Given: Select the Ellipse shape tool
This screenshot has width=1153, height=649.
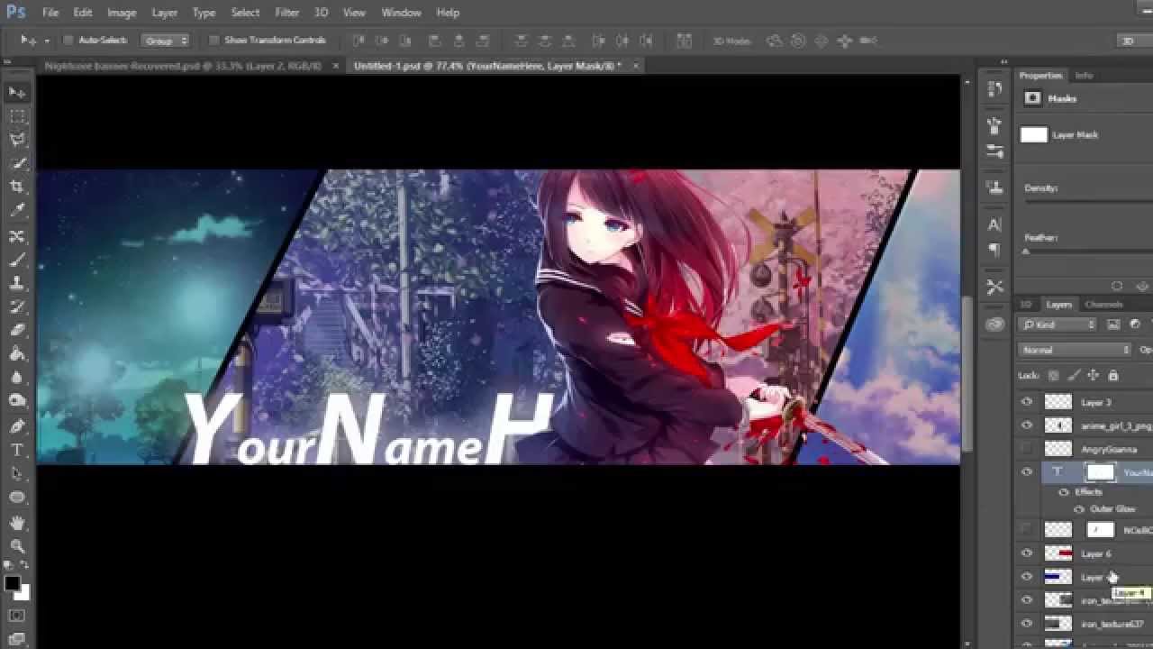Looking at the screenshot, I should coord(17,497).
